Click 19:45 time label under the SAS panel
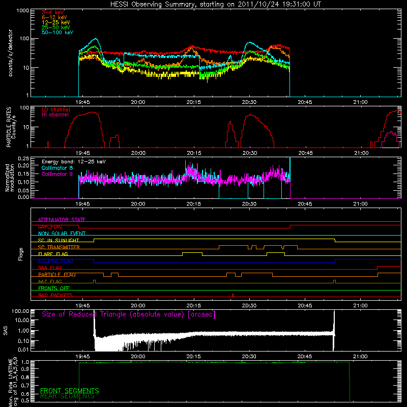 coord(82,357)
